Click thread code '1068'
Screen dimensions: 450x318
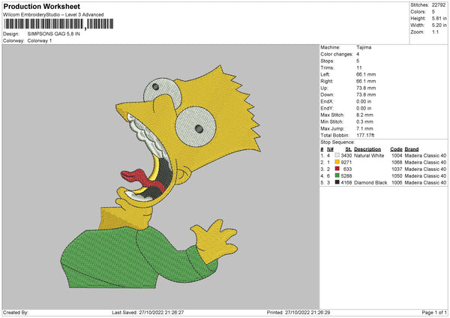point(397,163)
